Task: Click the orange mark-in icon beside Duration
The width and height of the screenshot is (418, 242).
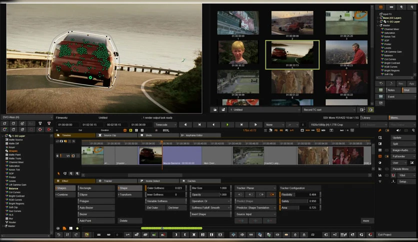Action: click(125, 130)
